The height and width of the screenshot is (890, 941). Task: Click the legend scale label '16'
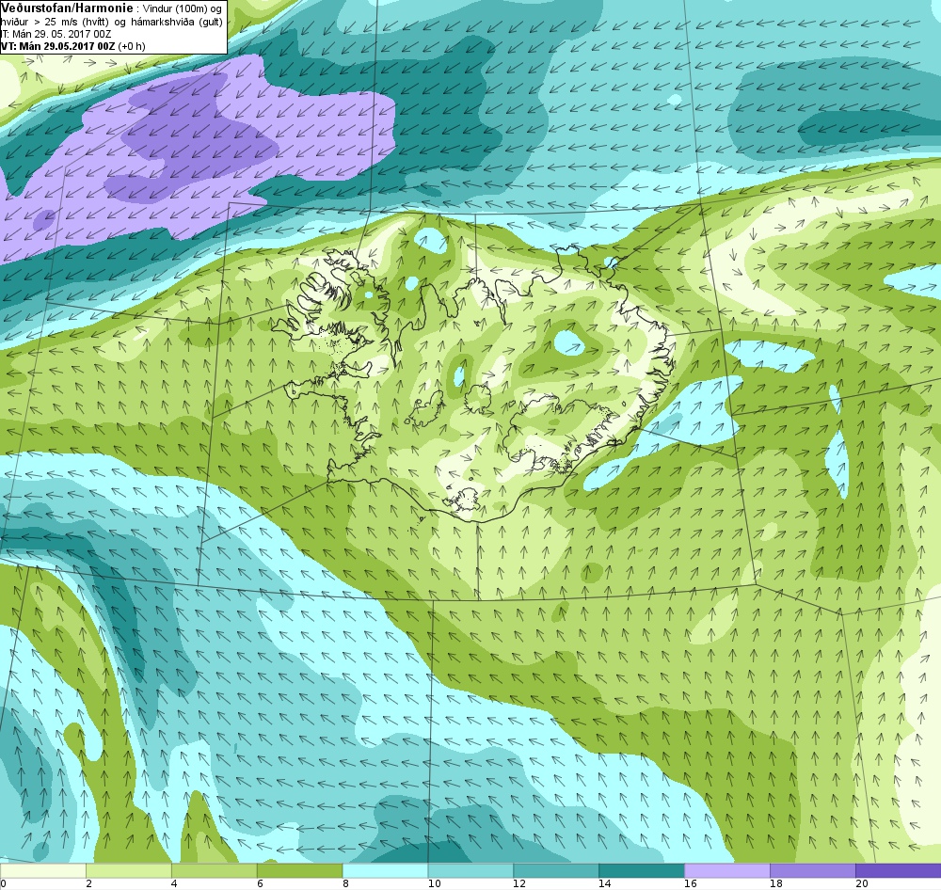coord(691,884)
